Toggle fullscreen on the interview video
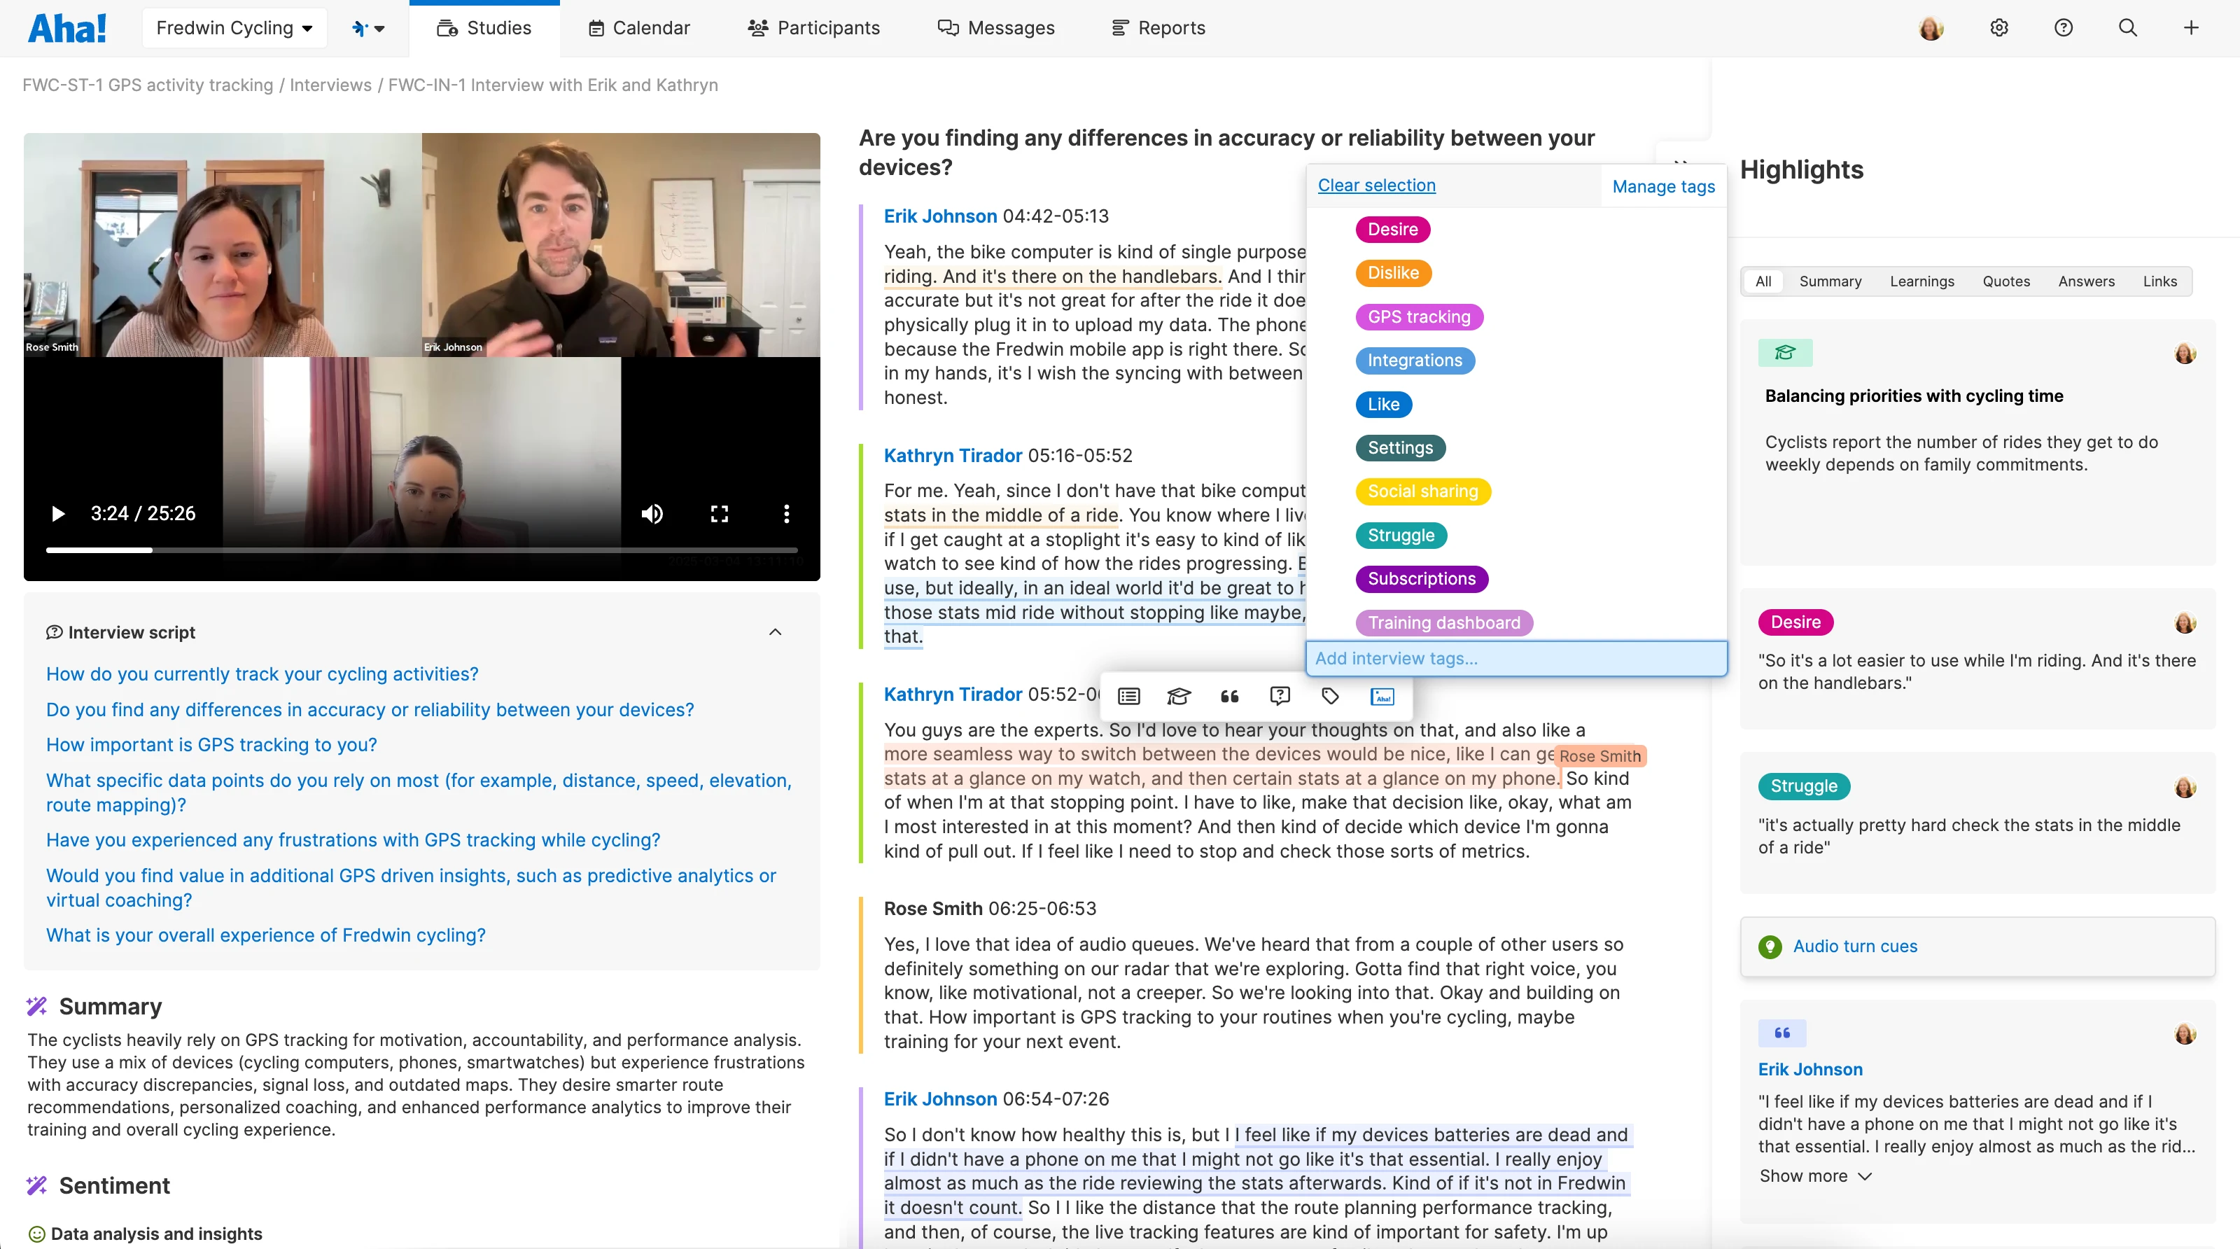The width and height of the screenshot is (2240, 1249). pyautogui.click(x=718, y=513)
